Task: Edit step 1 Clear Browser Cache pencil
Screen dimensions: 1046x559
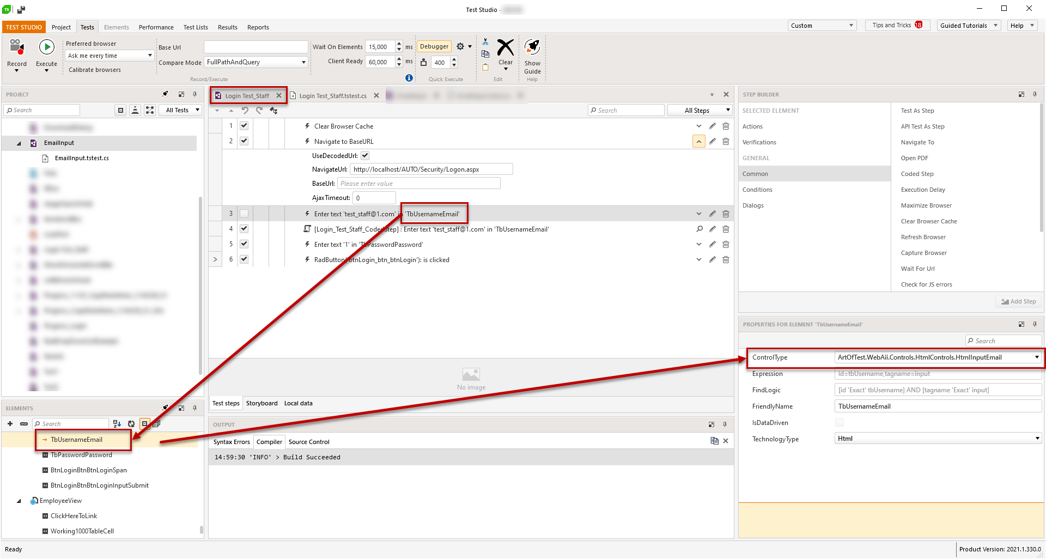Action: point(712,126)
